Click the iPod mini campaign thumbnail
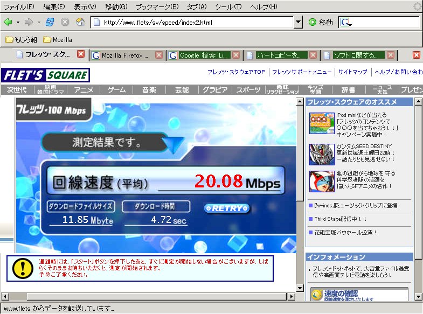423x314 pixels. pos(322,123)
